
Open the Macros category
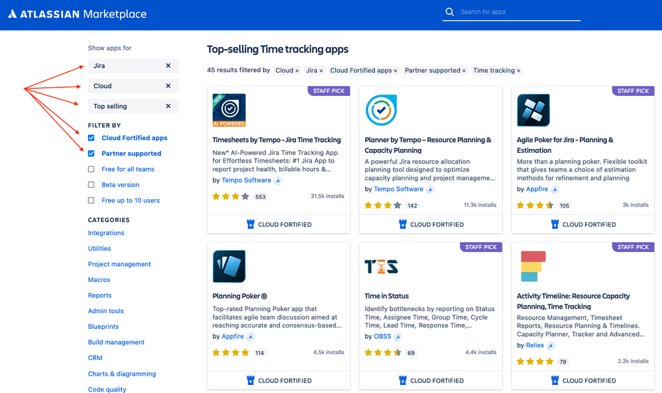click(99, 280)
